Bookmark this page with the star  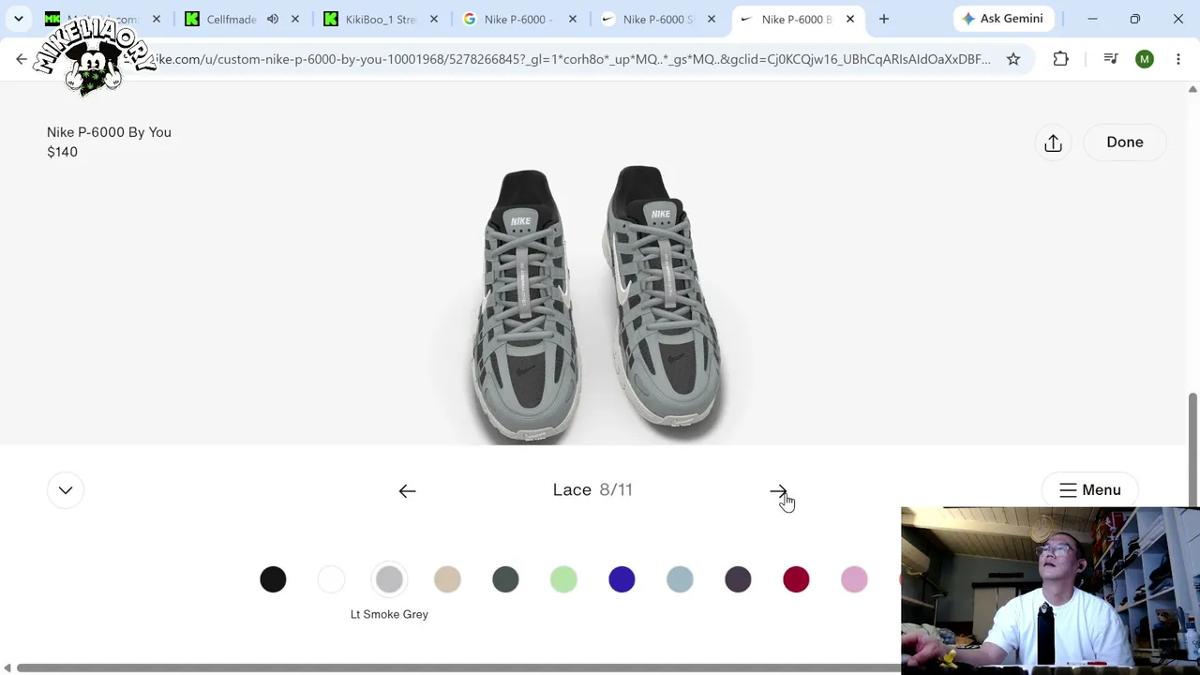tap(1013, 59)
